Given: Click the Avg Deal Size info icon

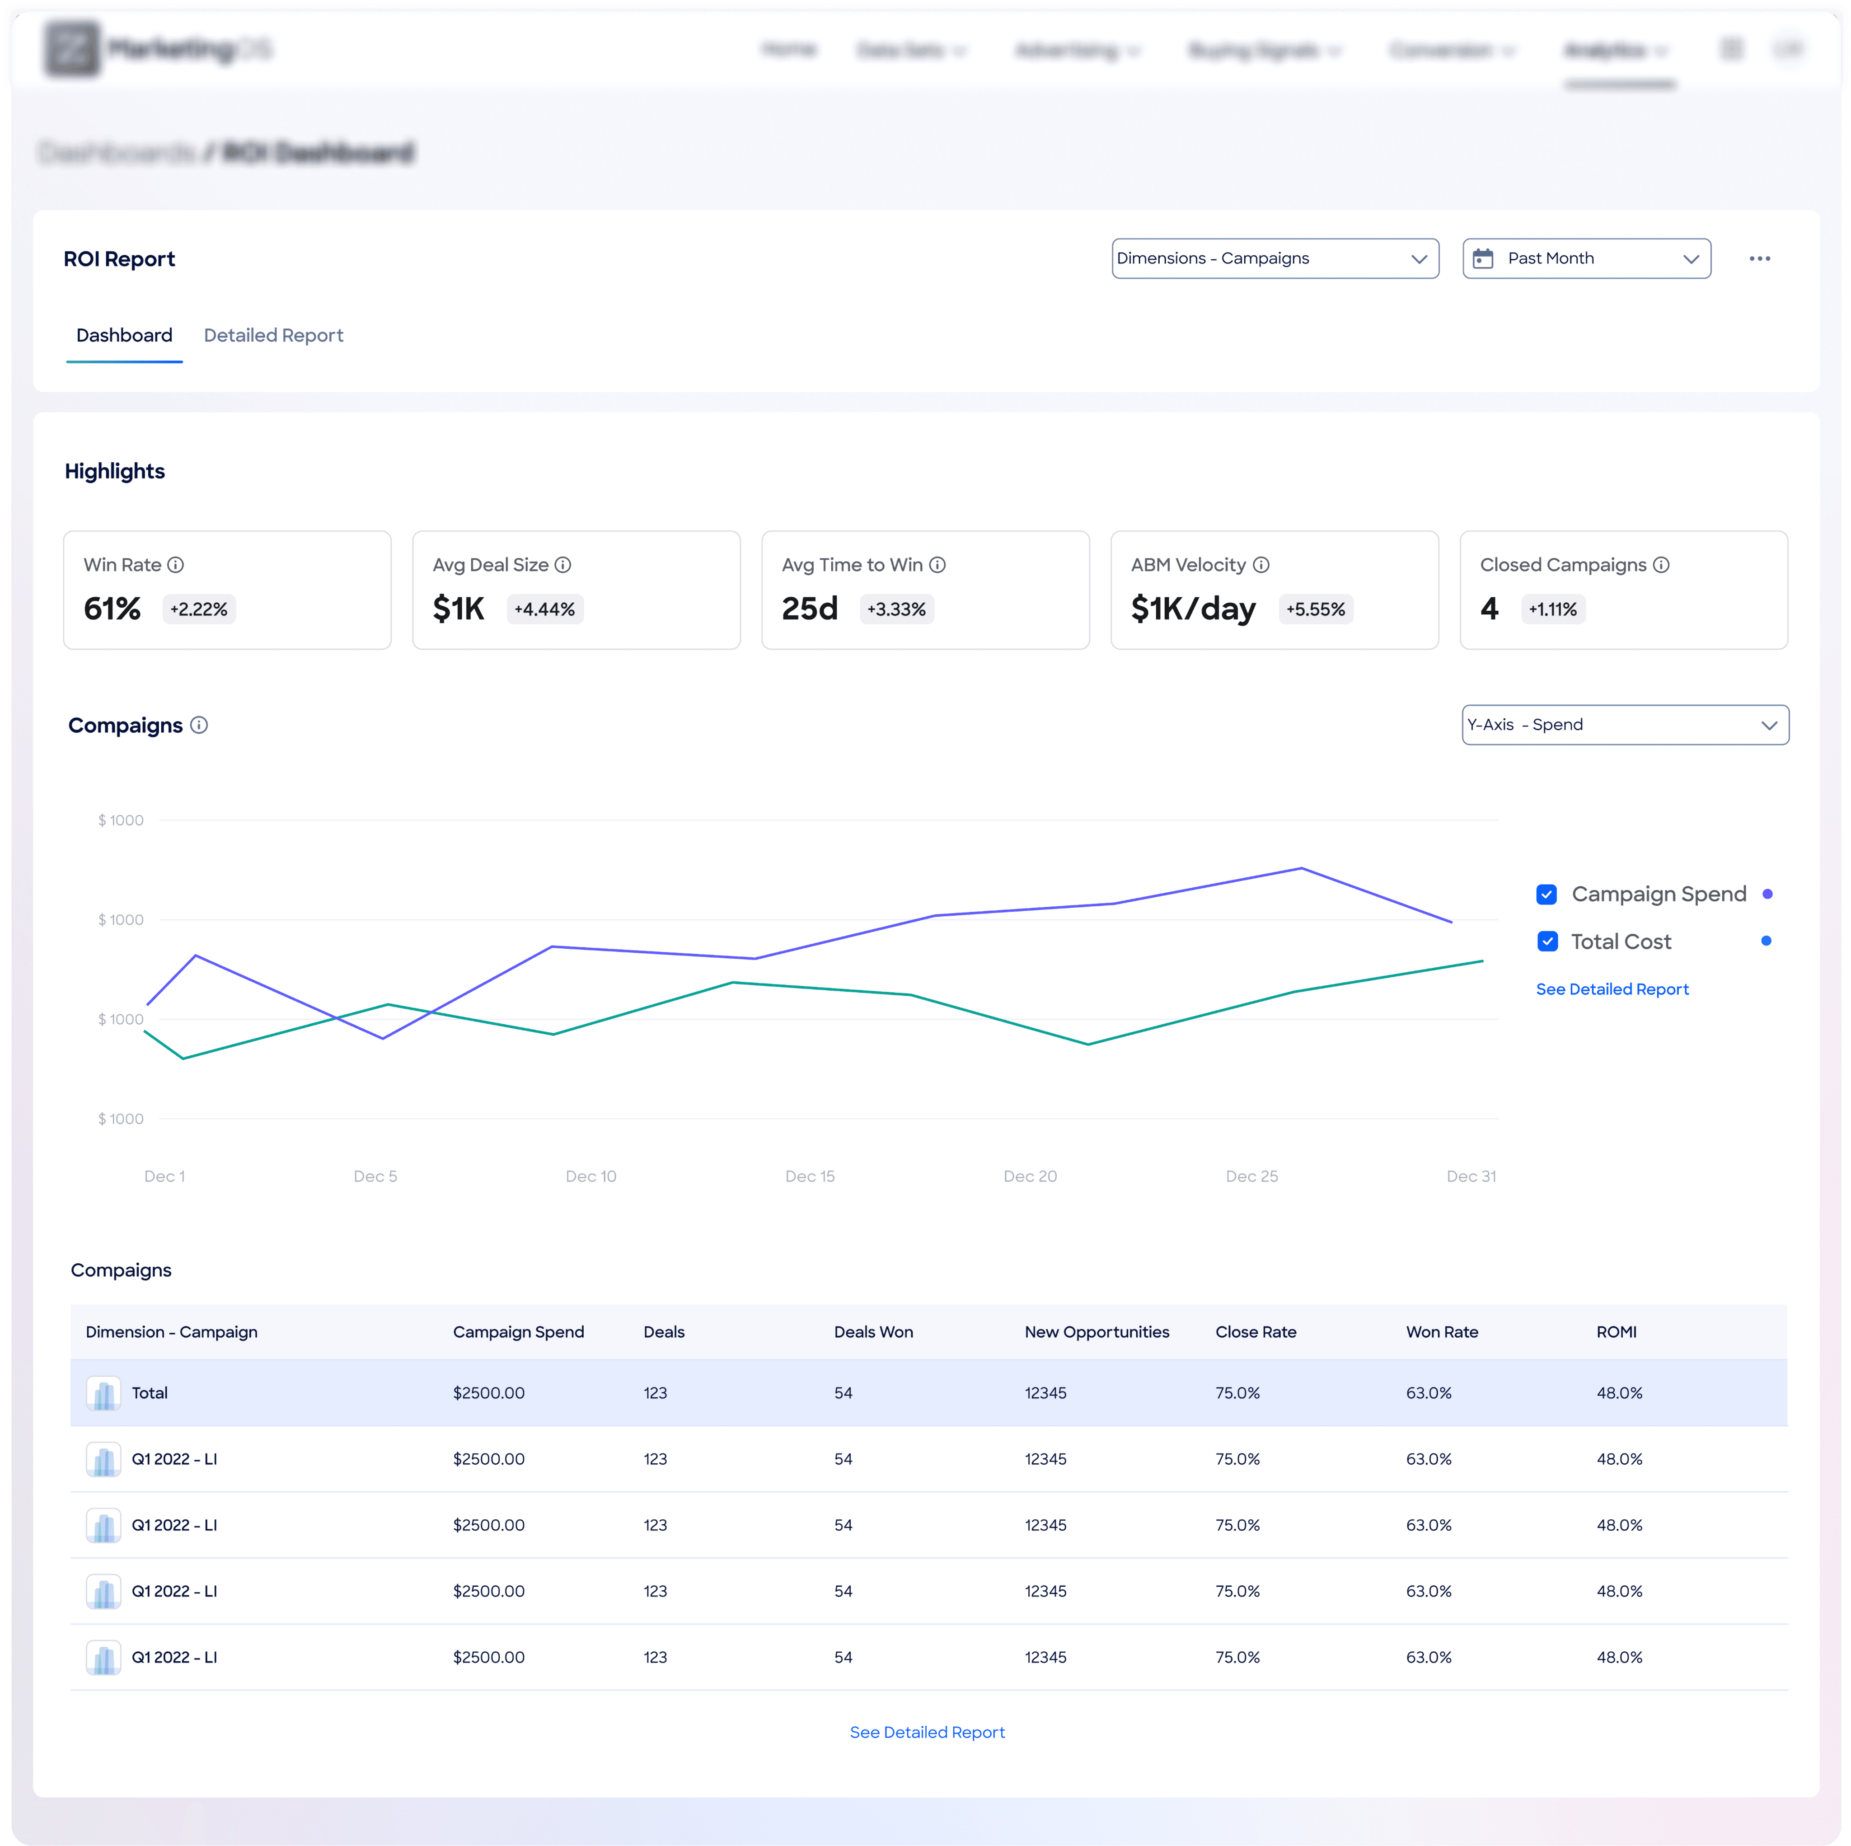Looking at the screenshot, I should [563, 565].
